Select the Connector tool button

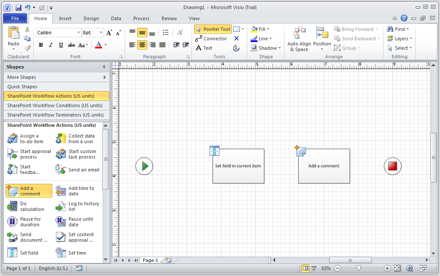[211, 39]
